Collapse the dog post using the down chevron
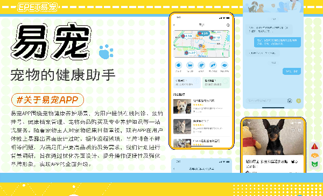The image size is (323, 196). 249,123
